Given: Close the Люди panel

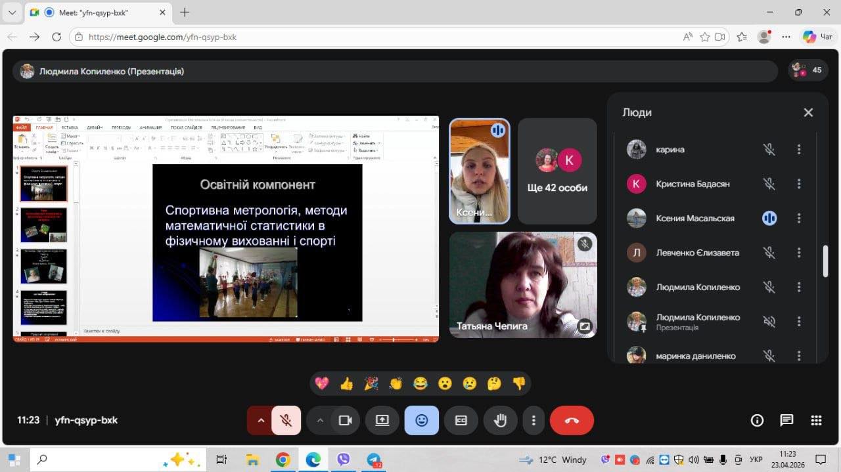Looking at the screenshot, I should coord(808,113).
